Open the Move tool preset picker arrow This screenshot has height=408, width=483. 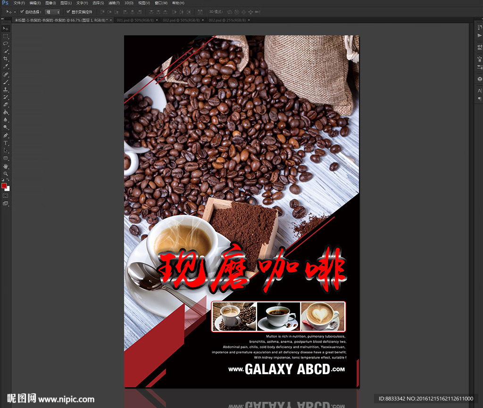tap(15, 12)
